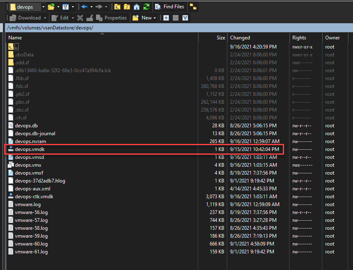
Task: Click the Properties button
Action: 111,18
